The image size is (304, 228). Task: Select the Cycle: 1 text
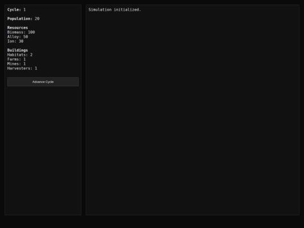(x=16, y=10)
